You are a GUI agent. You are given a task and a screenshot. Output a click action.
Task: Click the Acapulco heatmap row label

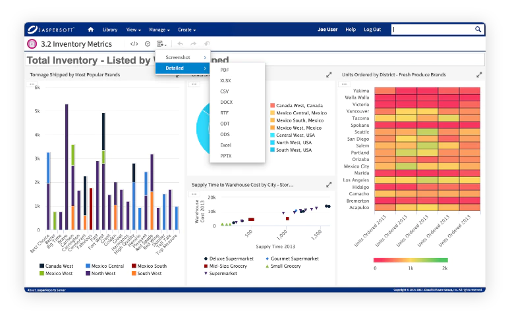359,207
